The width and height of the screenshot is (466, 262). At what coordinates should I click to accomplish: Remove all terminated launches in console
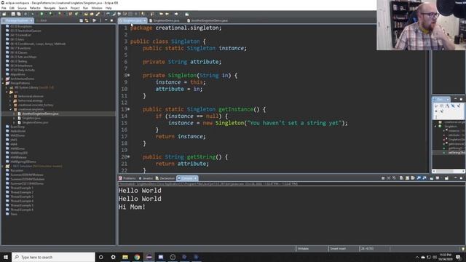[x=394, y=178]
